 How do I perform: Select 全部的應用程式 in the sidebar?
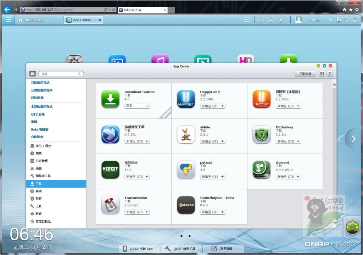[42, 106]
